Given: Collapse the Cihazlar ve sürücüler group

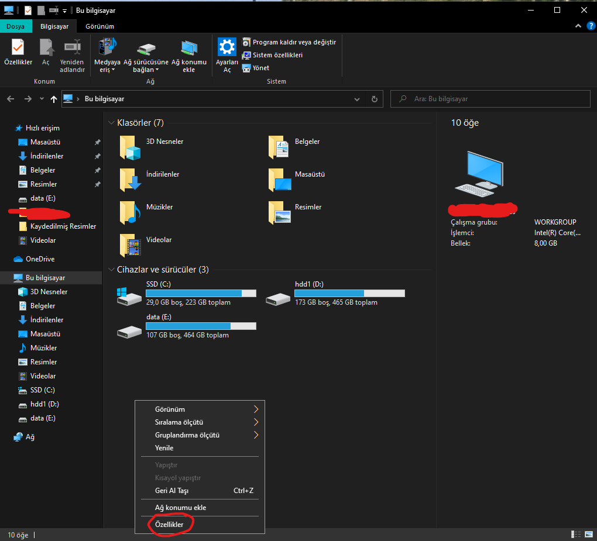Looking at the screenshot, I should click(x=111, y=270).
